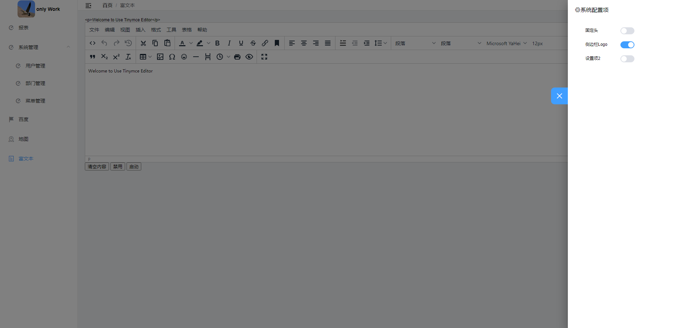The width and height of the screenshot is (673, 328).
Task: Toggle italic formatting
Action: tap(229, 43)
